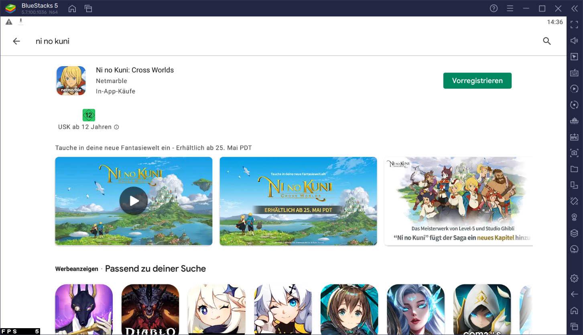Screen dimensions: 583x335
Task: Open the Level-5 and Studio Ghibli characters screenshot
Action: [458, 201]
